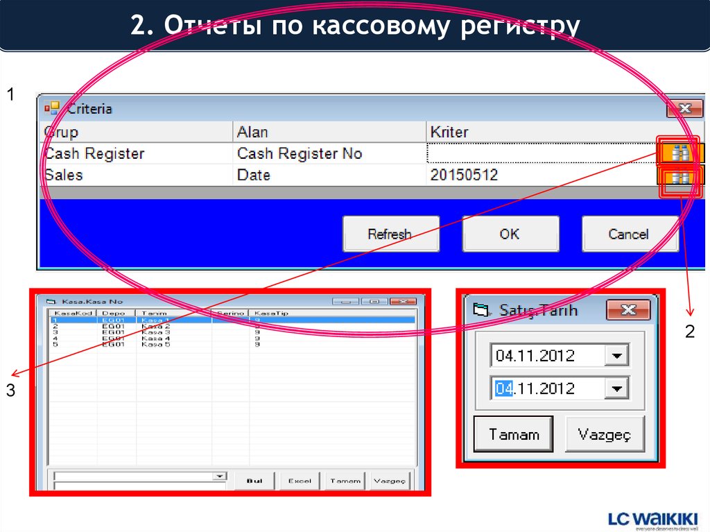Click Vazgeç in the Kasa.Kasa No window
The width and height of the screenshot is (710, 532).
(390, 481)
